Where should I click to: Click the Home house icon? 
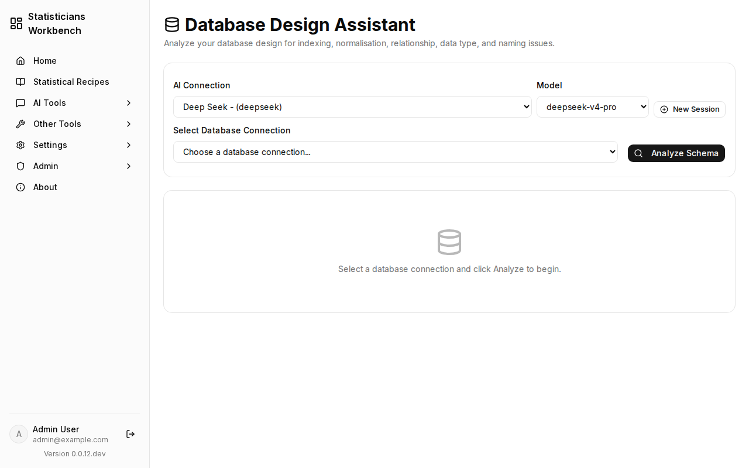pyautogui.click(x=20, y=61)
